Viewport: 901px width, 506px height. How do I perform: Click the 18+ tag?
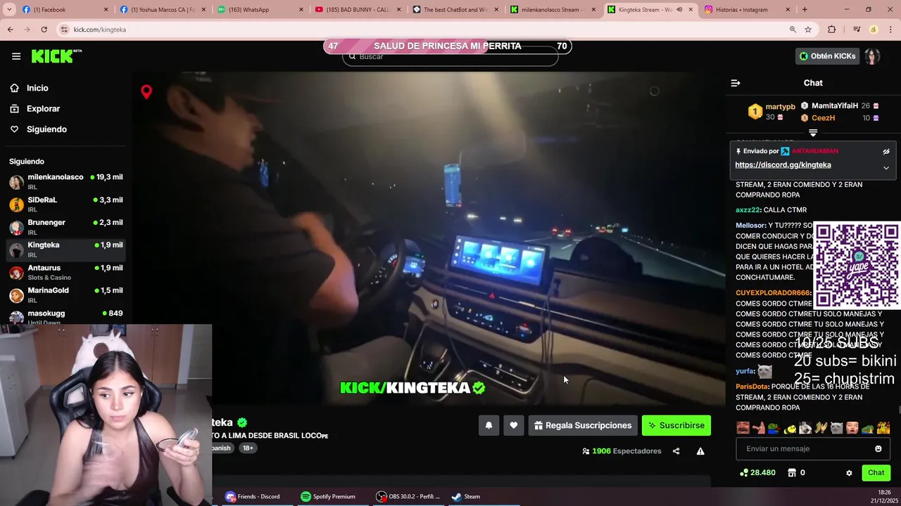[248, 448]
